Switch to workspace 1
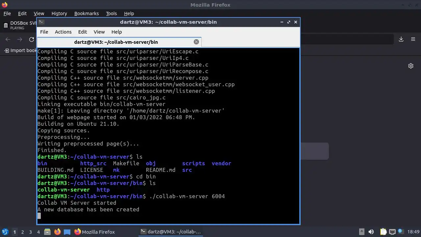 pos(14,232)
